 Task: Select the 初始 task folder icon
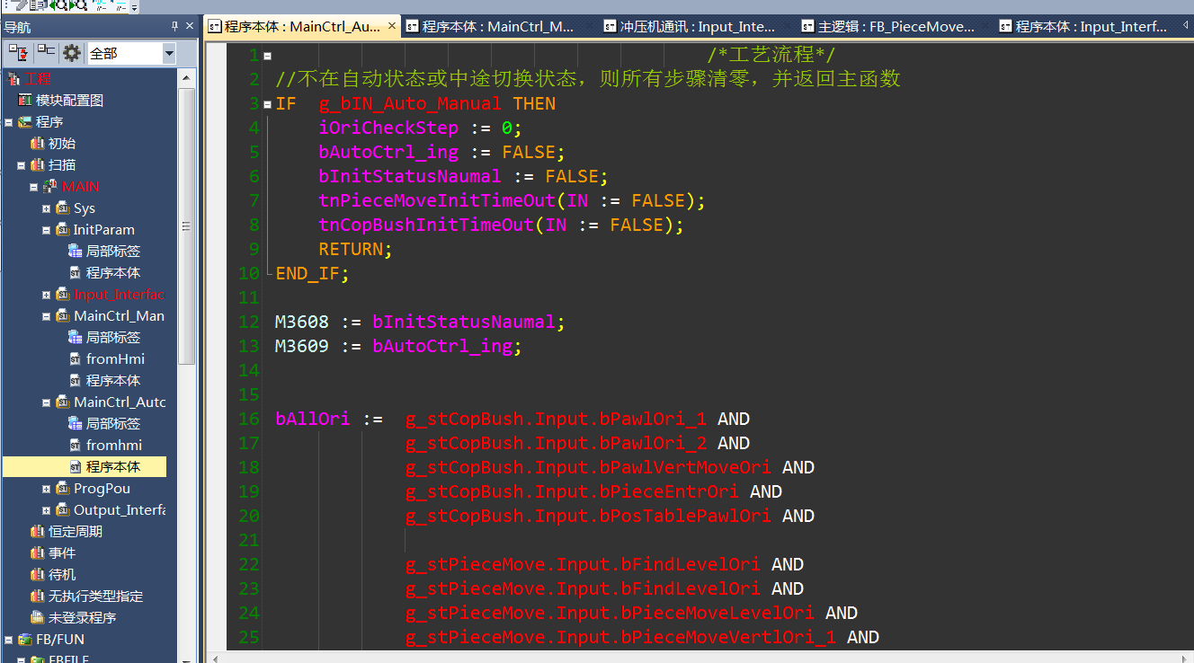(x=37, y=144)
